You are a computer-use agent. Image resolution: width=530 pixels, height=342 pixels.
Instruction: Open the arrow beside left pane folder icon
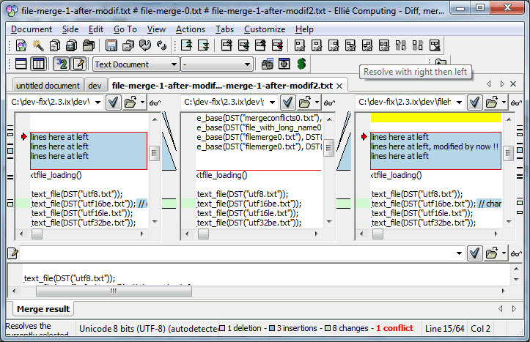142,102
